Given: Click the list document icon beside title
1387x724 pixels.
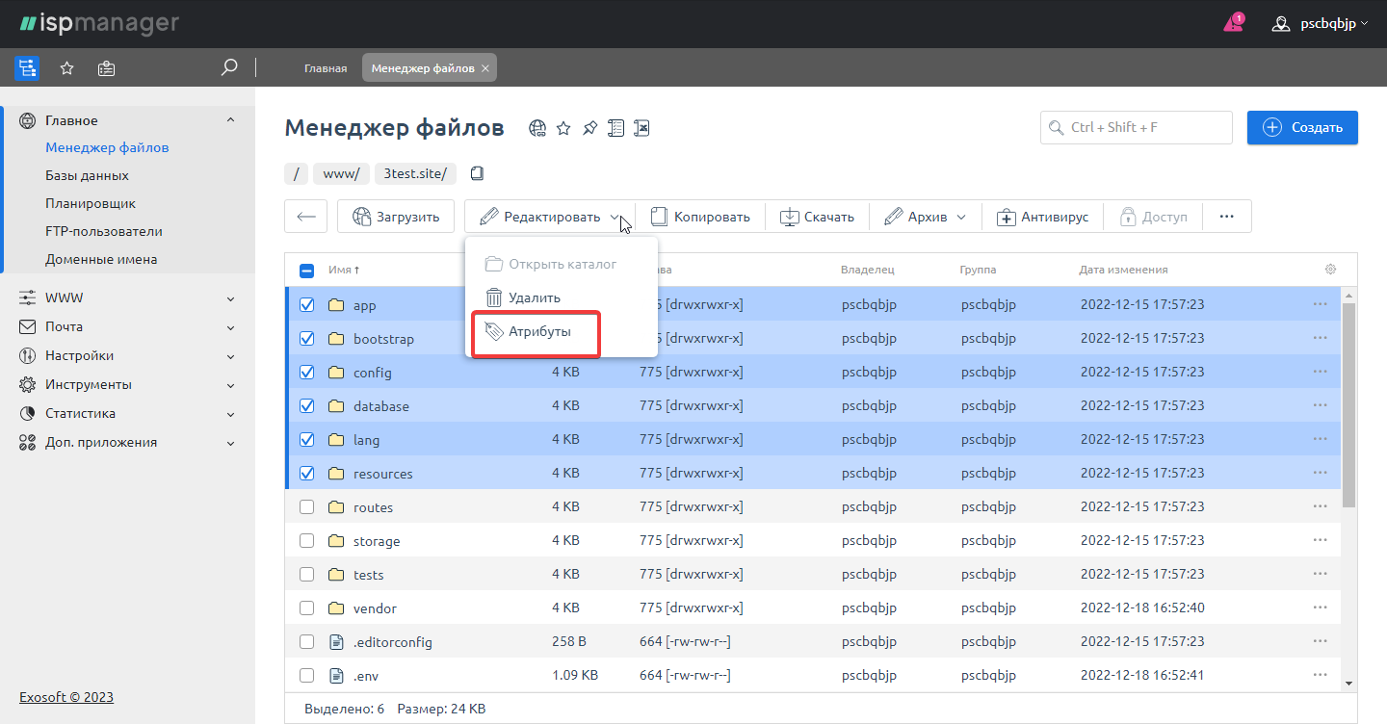Looking at the screenshot, I should (x=616, y=128).
